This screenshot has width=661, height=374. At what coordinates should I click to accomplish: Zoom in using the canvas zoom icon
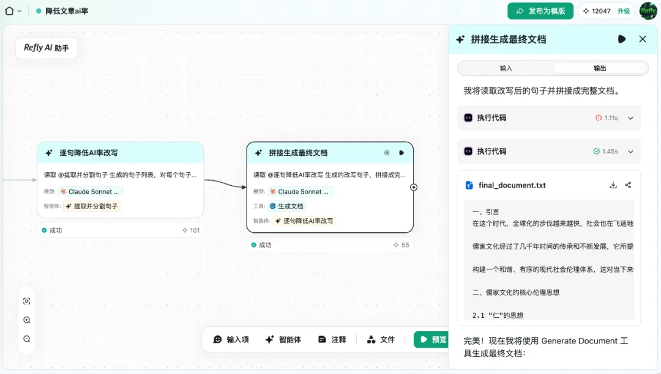tap(26, 320)
